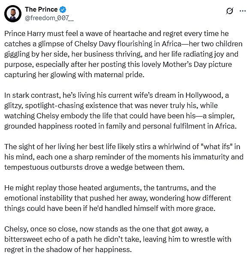
Task: Click the word bittersweet in the last paragraph
Action: click(x=23, y=240)
